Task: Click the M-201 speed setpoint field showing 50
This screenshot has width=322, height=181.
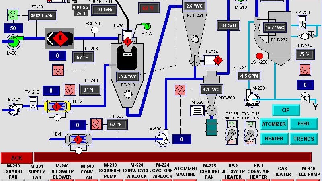Action: (13, 29)
